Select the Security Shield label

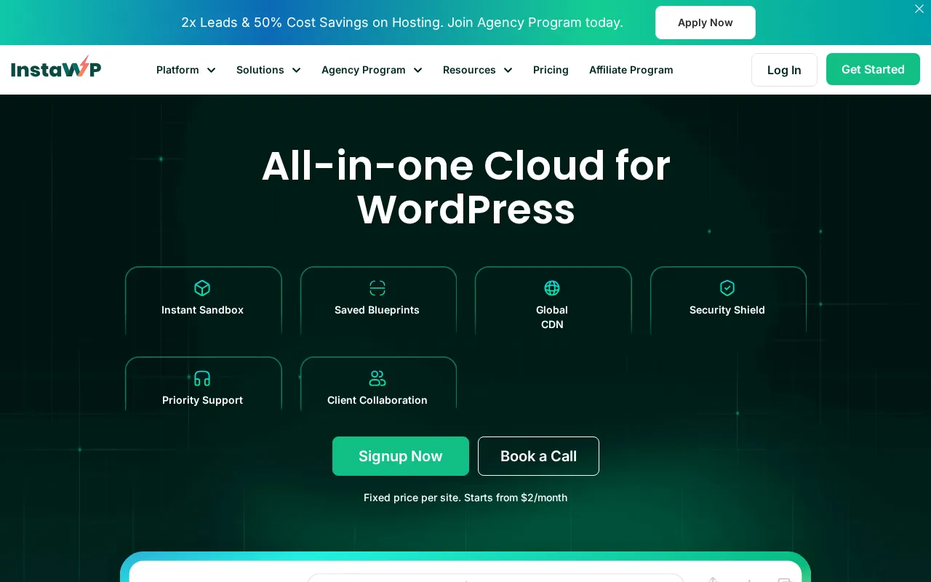coord(727,310)
